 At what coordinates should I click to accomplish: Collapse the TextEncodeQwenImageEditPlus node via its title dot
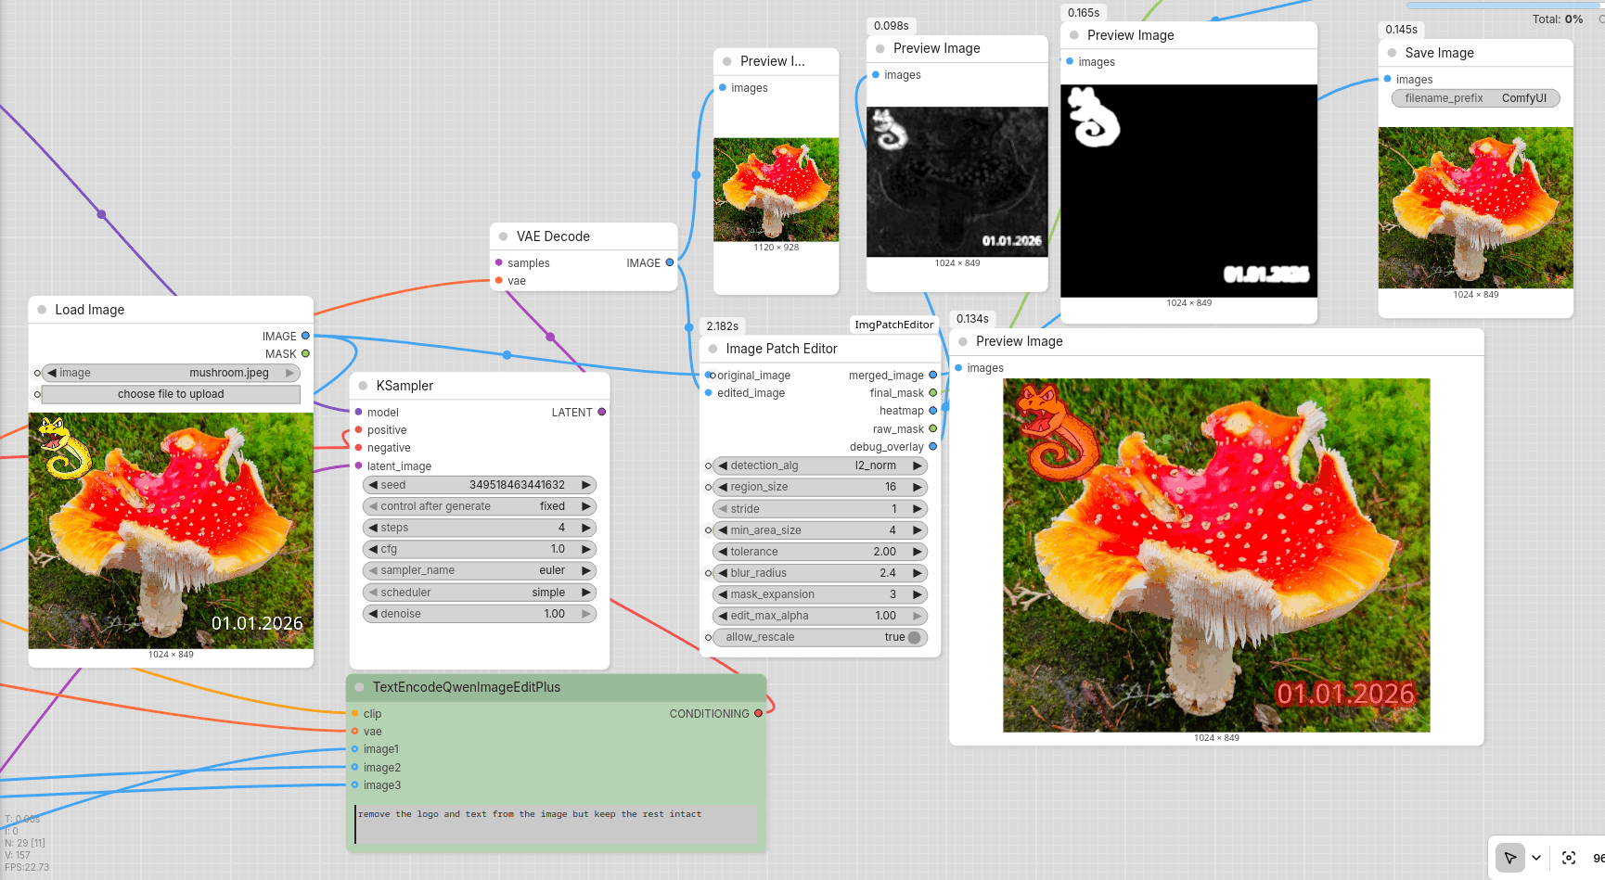coord(359,687)
